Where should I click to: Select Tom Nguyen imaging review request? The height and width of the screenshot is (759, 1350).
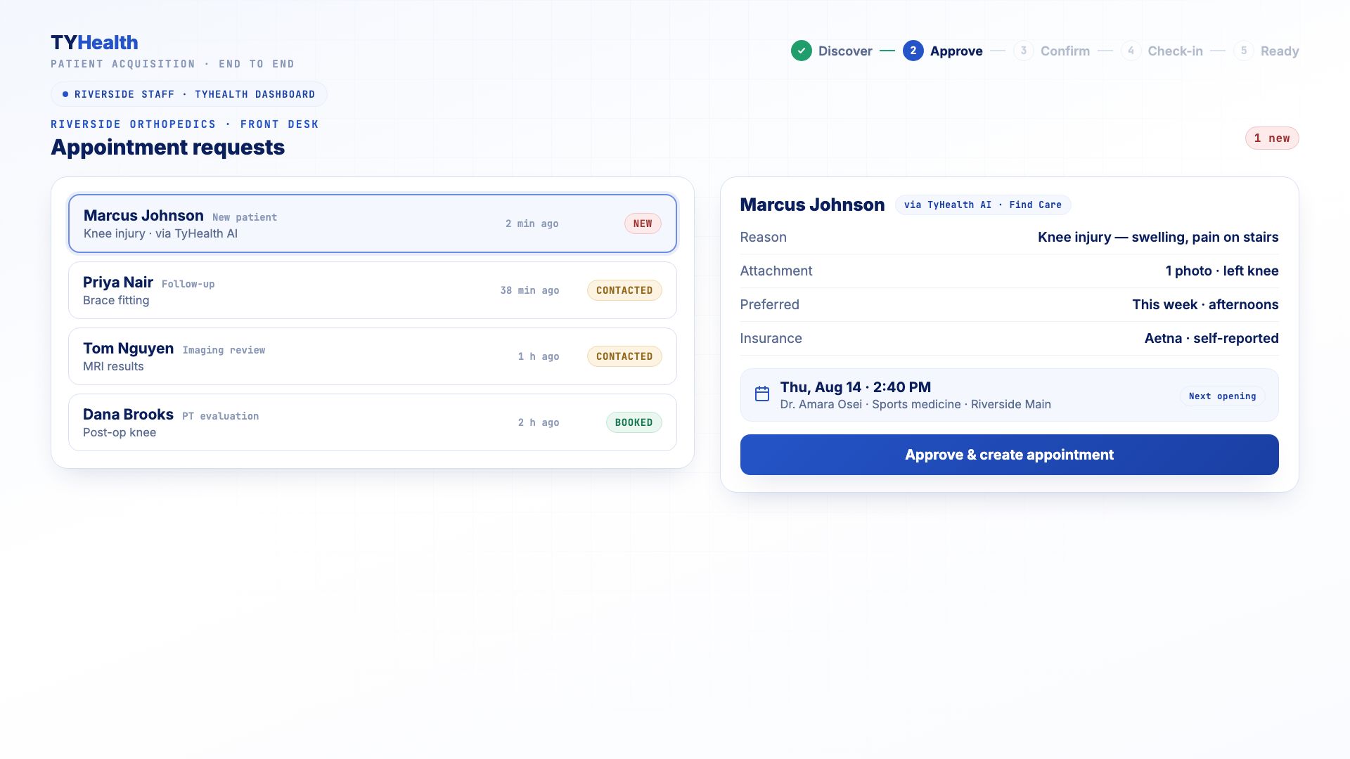(373, 356)
